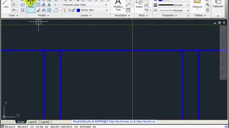Click the UCS origin icon square
The width and height of the screenshot is (229, 128).
point(4,117)
